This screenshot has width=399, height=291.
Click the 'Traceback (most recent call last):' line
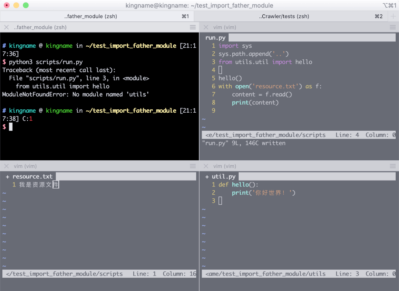[59, 70]
